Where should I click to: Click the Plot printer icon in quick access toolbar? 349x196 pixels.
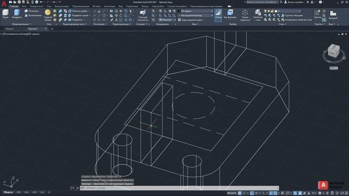(37, 2)
